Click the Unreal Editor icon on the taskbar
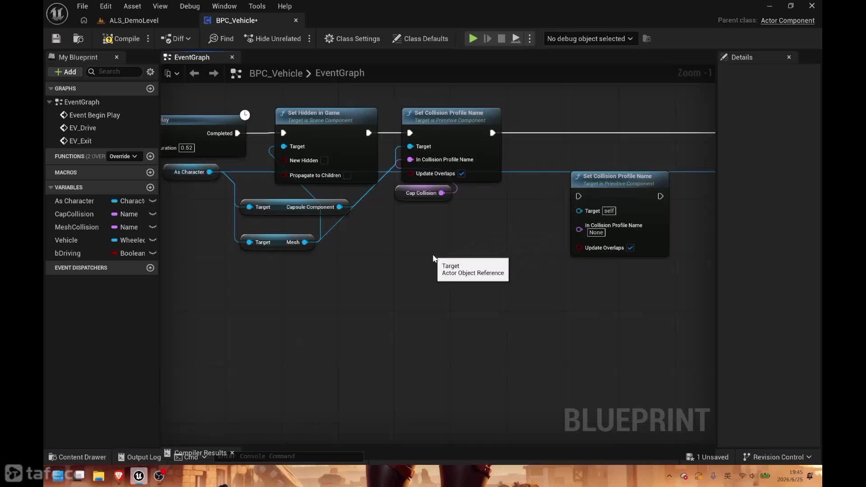 pos(139,476)
